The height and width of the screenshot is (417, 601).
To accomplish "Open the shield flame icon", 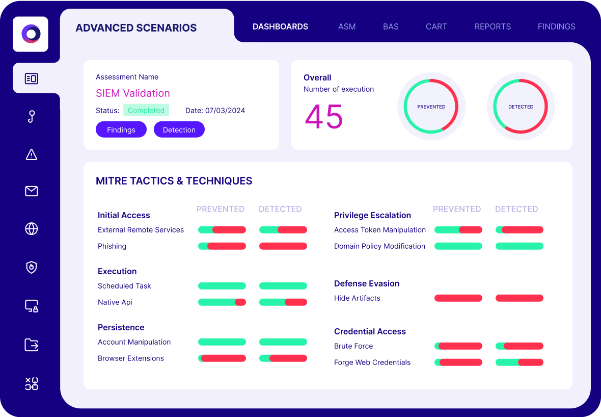I will pyautogui.click(x=32, y=267).
